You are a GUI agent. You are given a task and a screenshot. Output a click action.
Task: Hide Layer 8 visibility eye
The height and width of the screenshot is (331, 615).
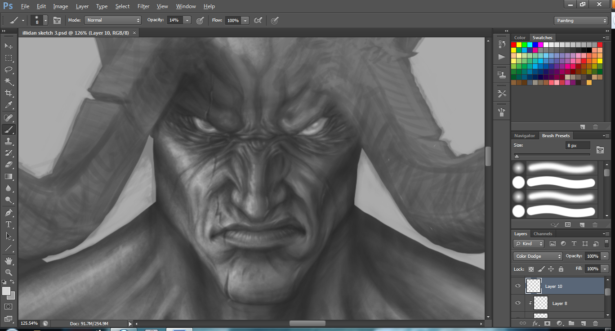[518, 303]
